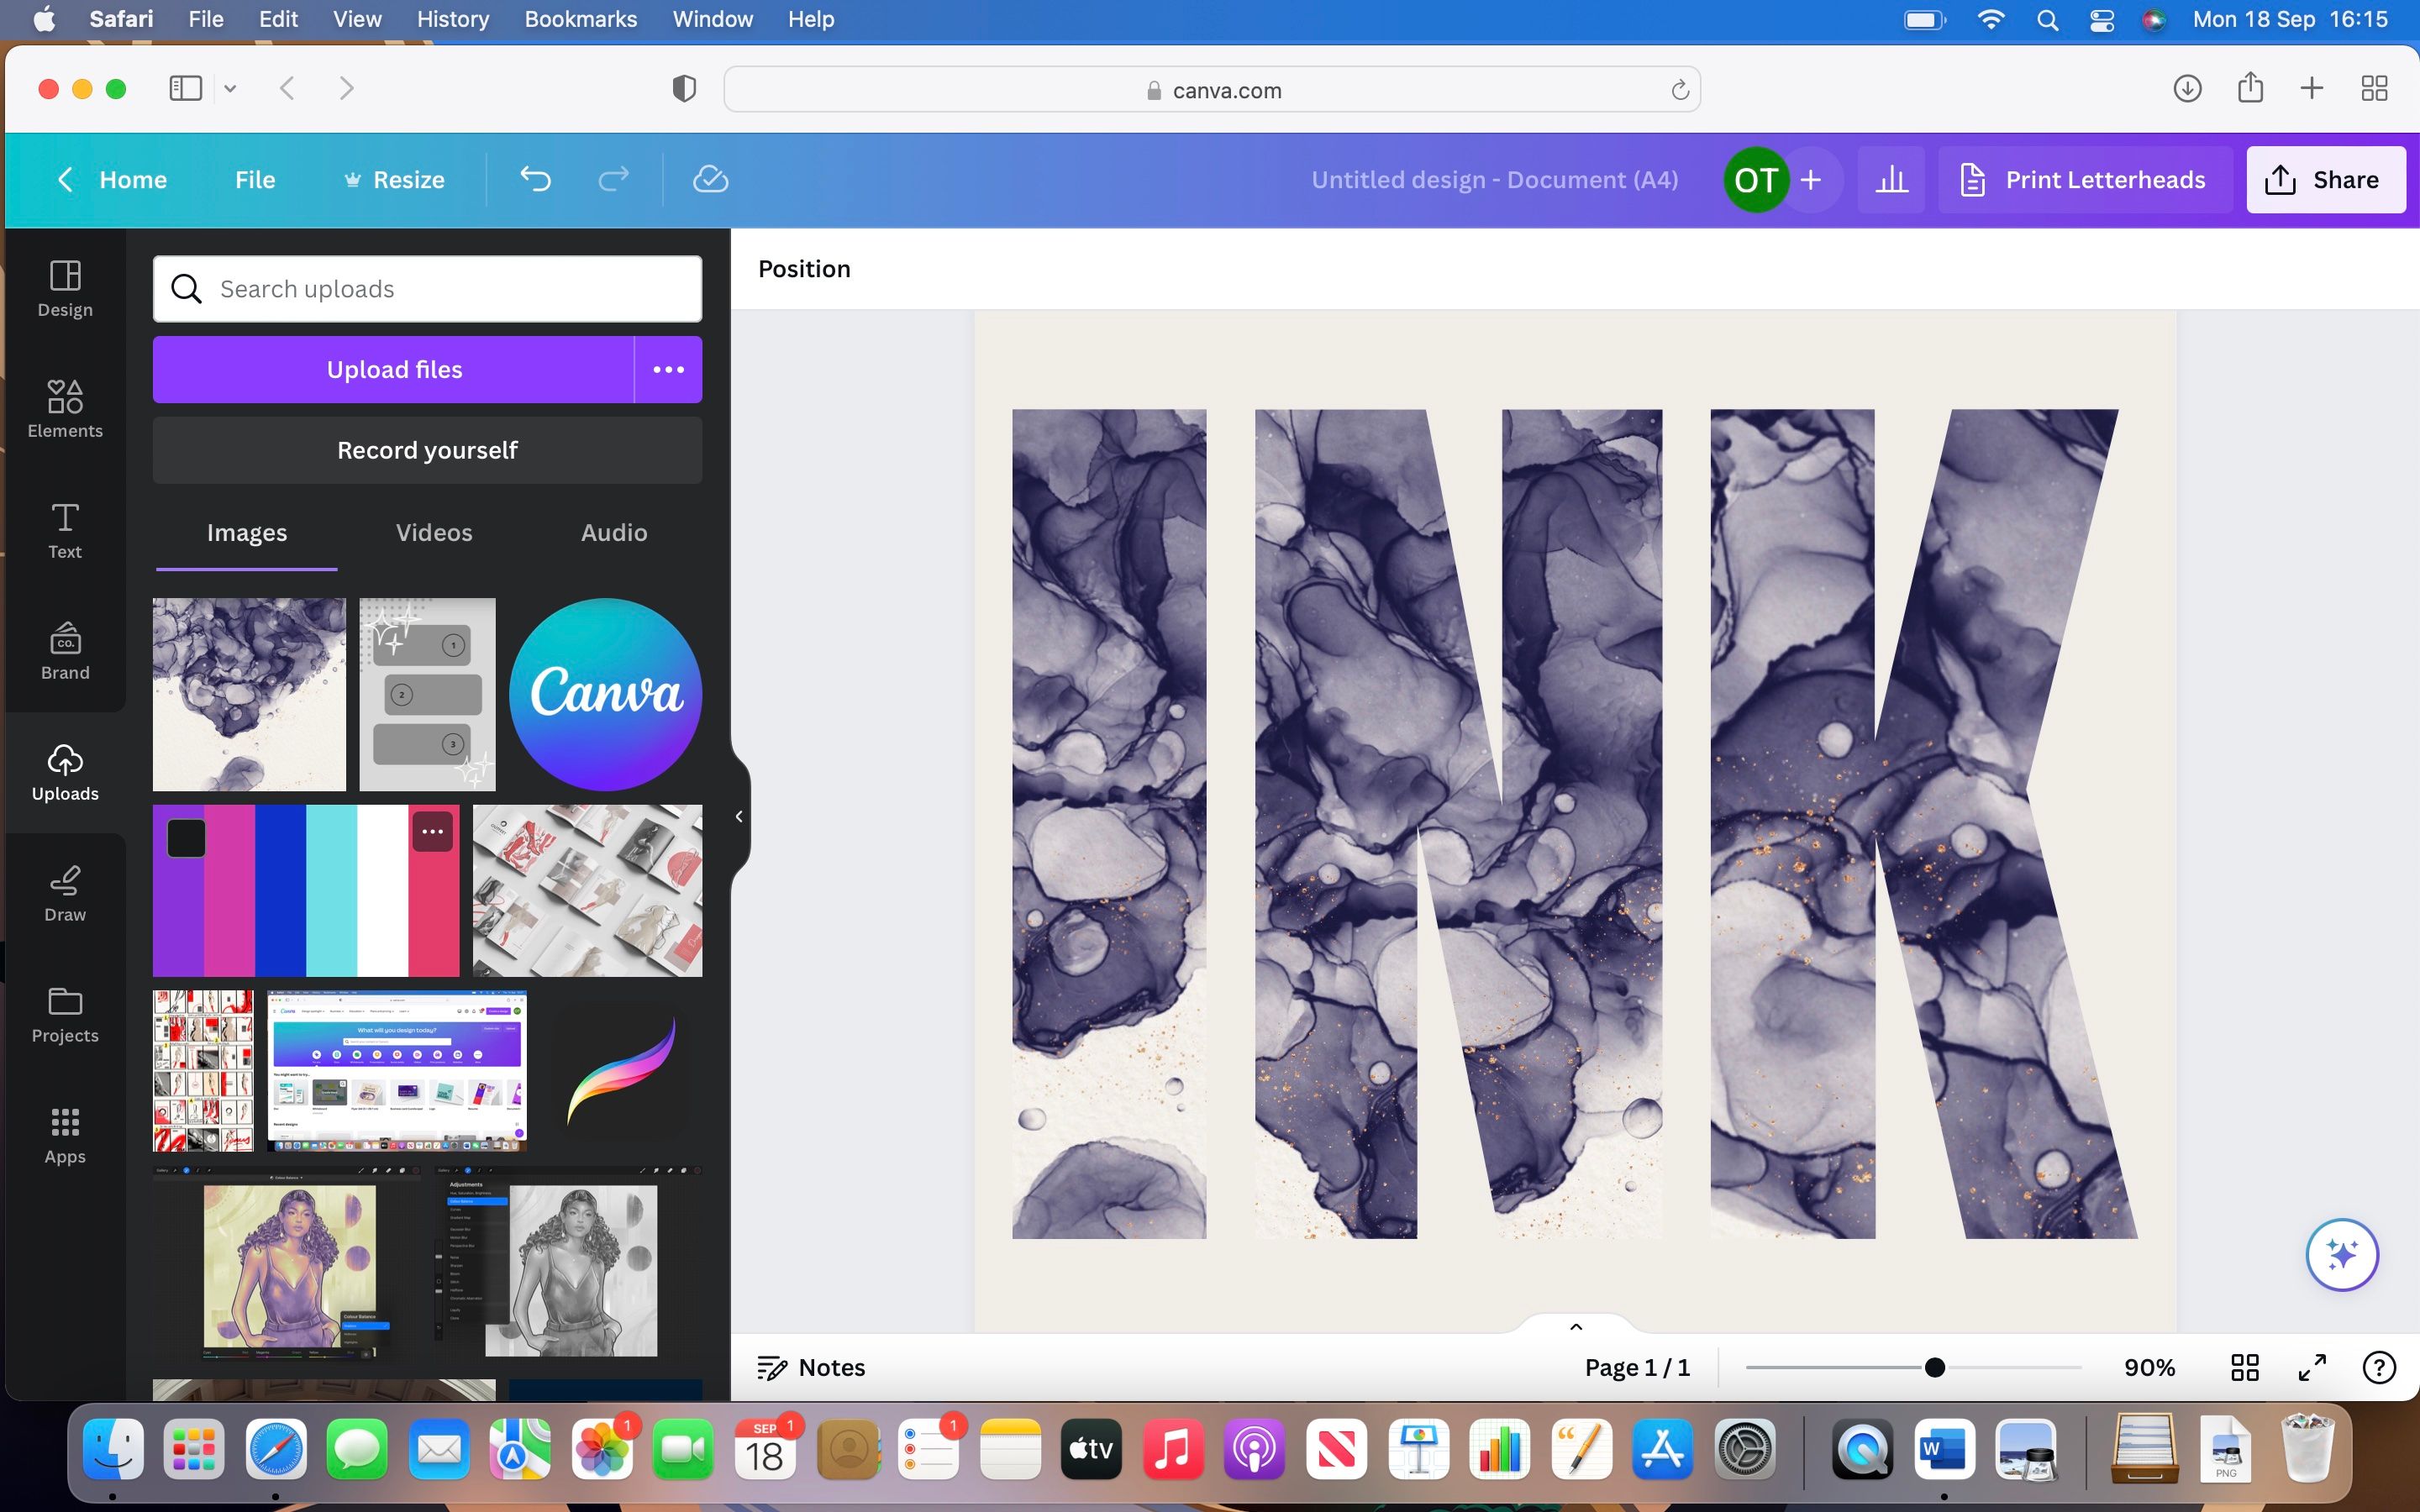Click the Record yourself button
This screenshot has width=2420, height=1512.
coord(427,450)
